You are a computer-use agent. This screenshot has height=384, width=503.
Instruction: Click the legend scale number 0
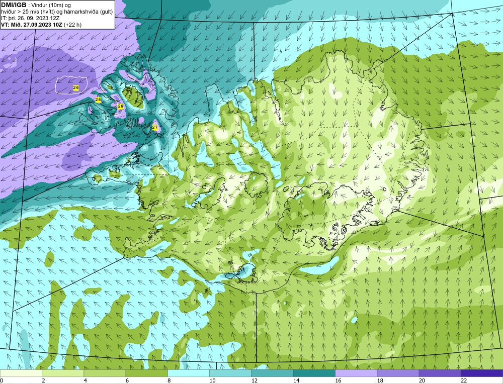coord(2,380)
